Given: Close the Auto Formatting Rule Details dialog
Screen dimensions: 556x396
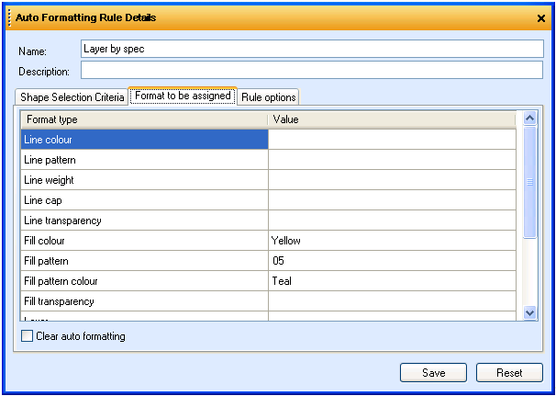Looking at the screenshot, I should (x=540, y=17).
